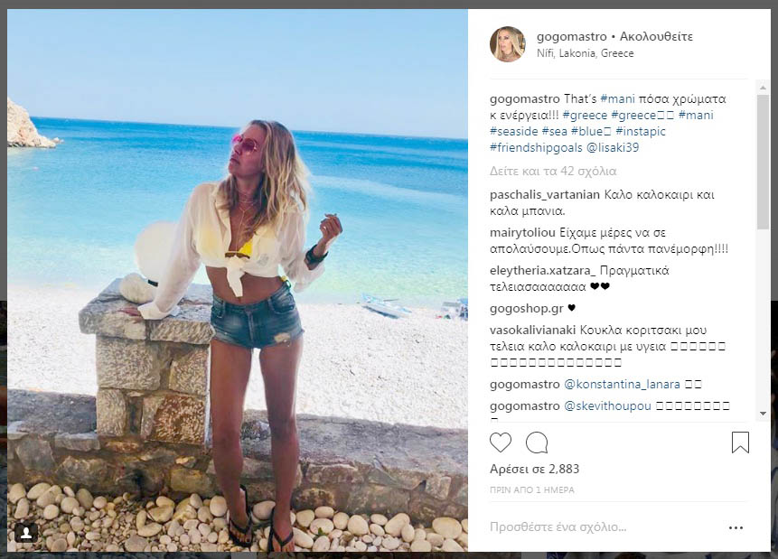View who liked via Αρέσει σε 2,883
The width and height of the screenshot is (778, 559).
tap(534, 469)
